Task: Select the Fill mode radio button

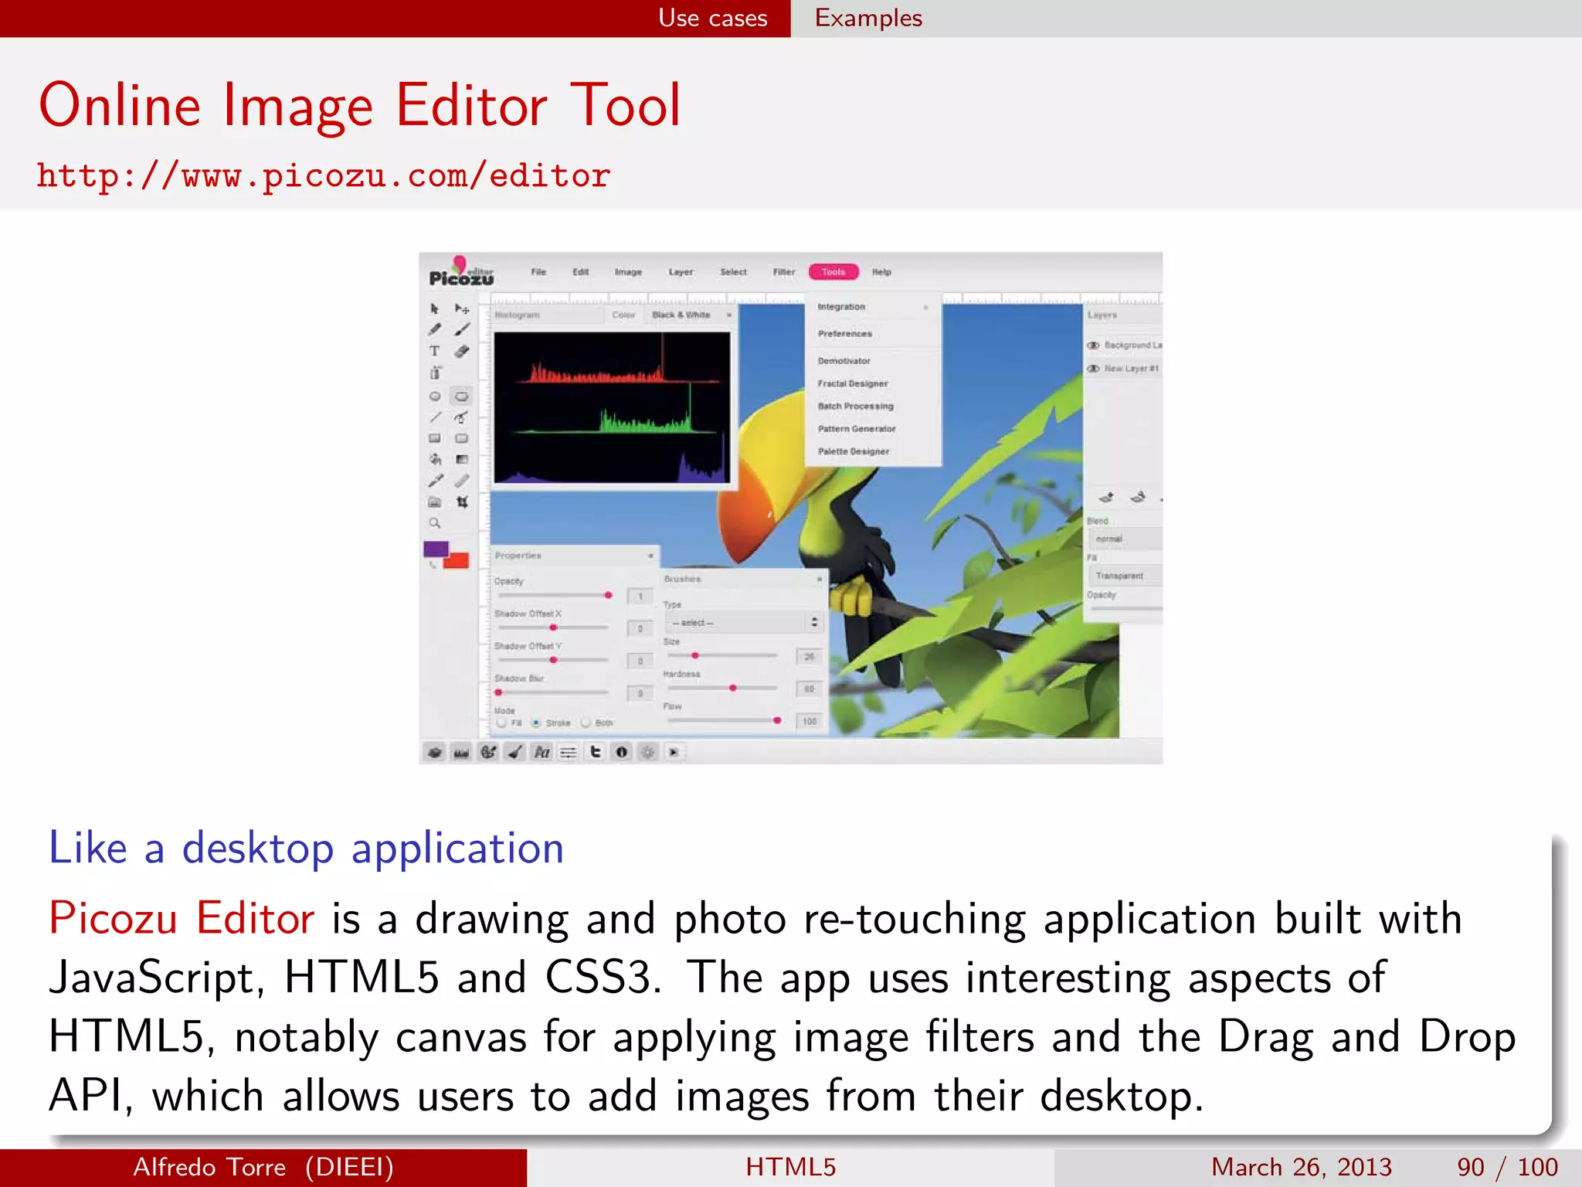Action: point(502,723)
